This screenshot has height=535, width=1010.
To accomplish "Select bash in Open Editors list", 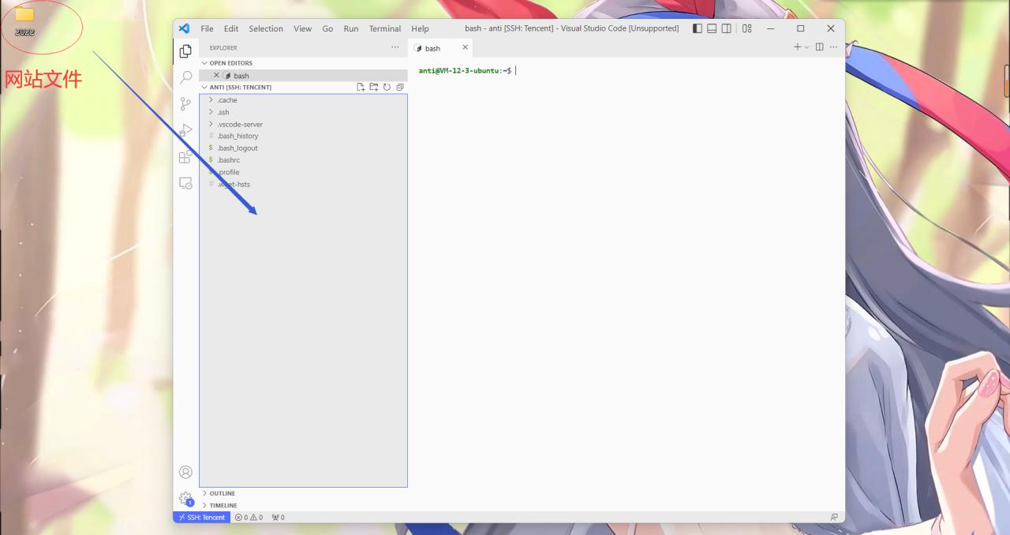I will pos(303,76).
